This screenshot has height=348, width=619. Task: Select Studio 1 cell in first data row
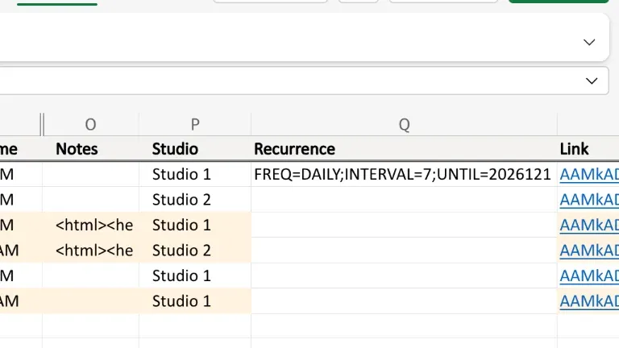pyautogui.click(x=195, y=174)
